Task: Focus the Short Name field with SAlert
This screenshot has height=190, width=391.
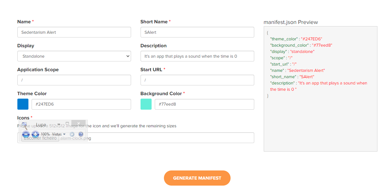Action: coord(197,32)
